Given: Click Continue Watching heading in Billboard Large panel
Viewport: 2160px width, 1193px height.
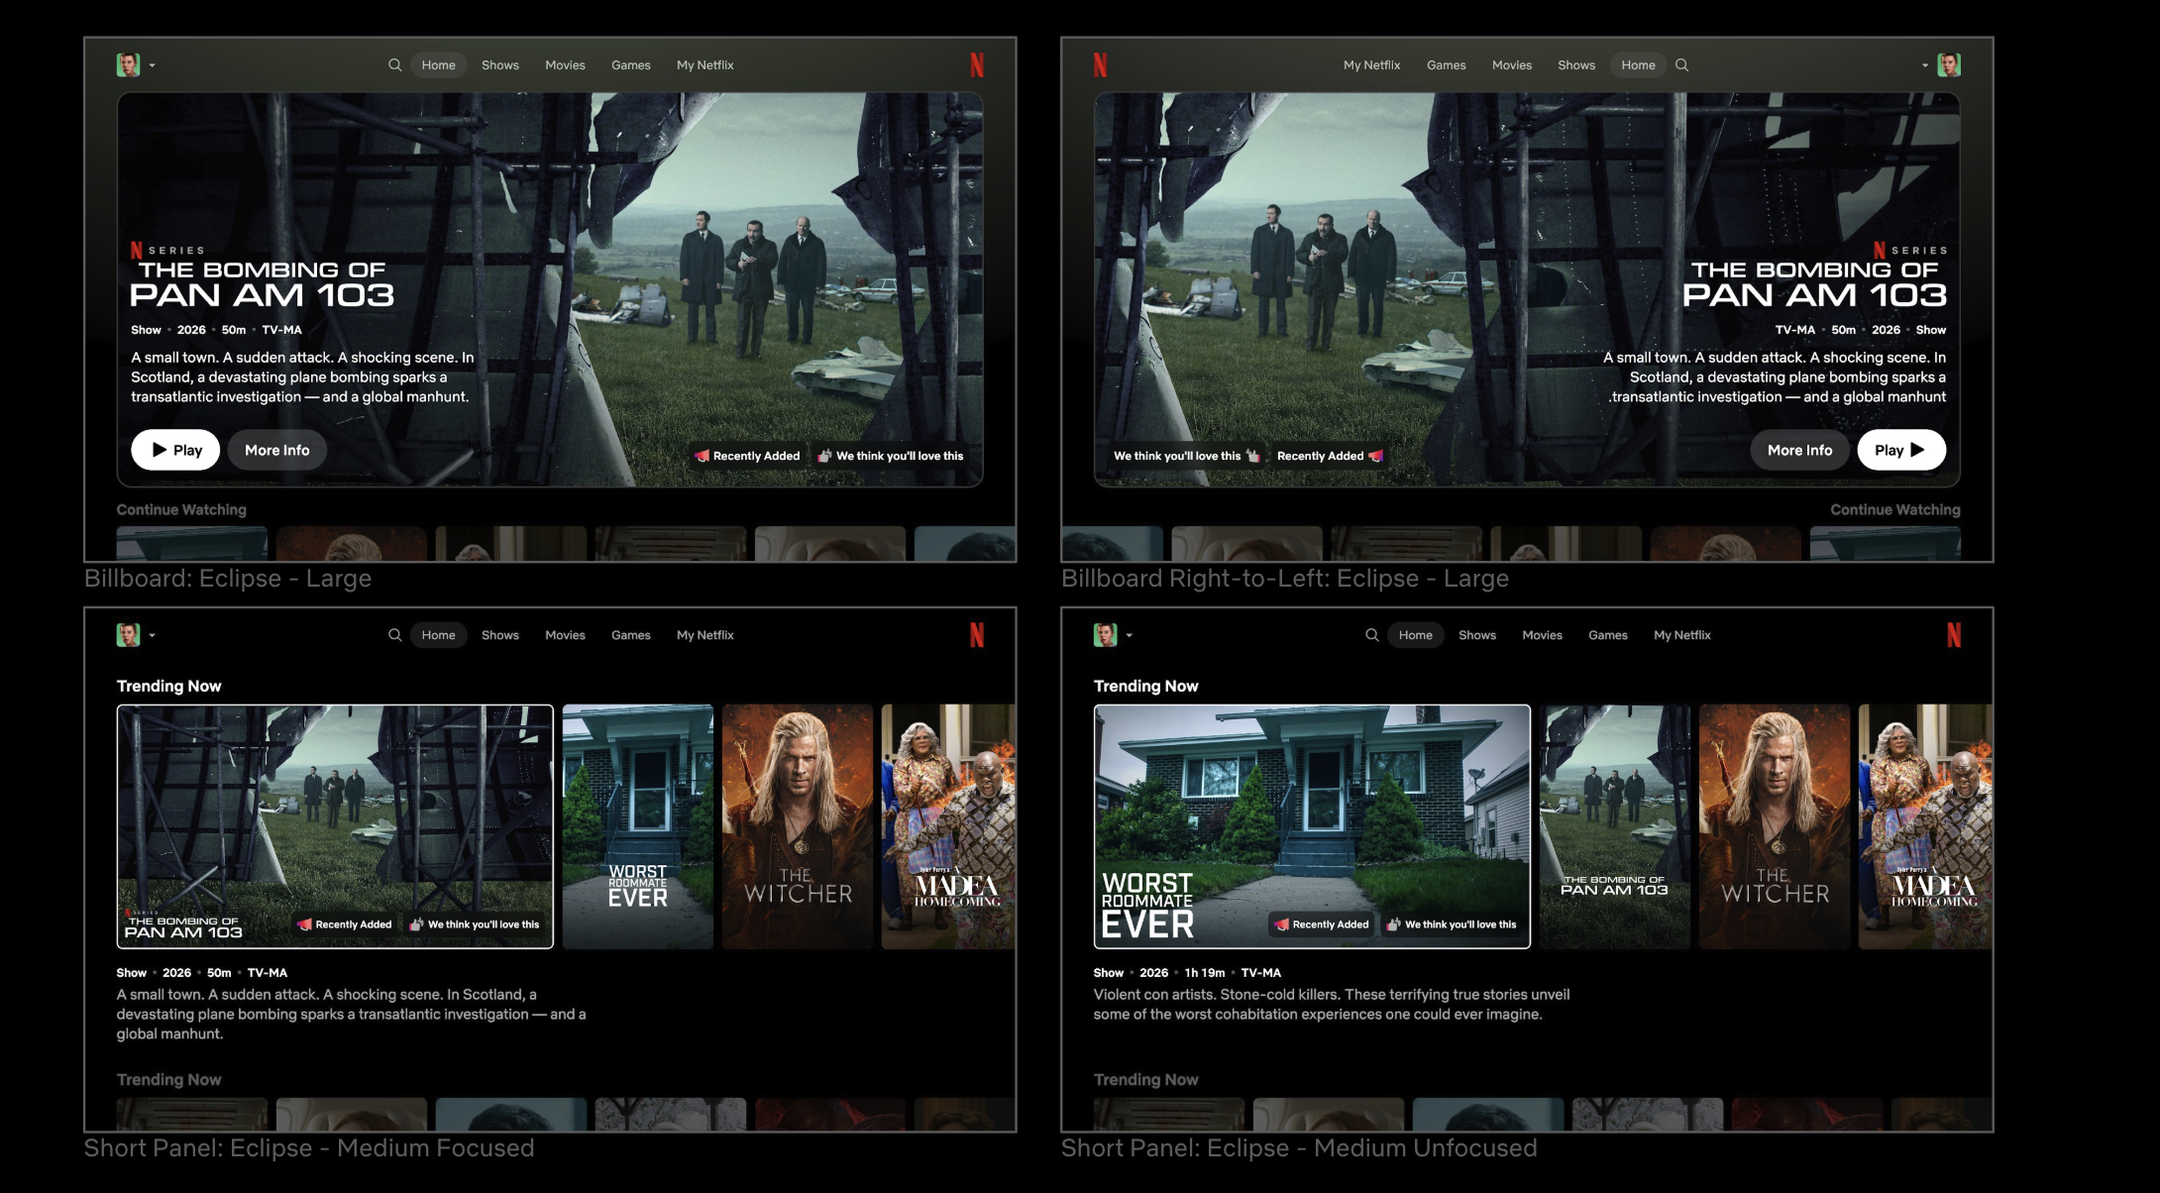Looking at the screenshot, I should pyautogui.click(x=181, y=509).
